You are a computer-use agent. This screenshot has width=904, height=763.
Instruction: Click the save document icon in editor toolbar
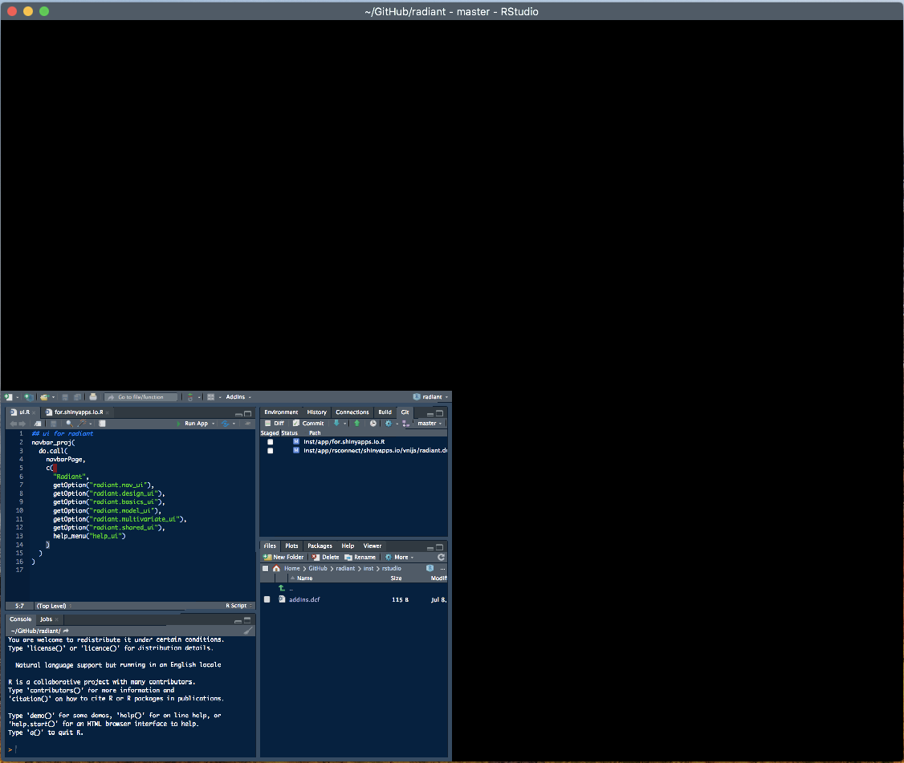pos(54,424)
